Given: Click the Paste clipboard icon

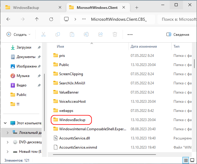Looking at the screenshot, I should 72,34.
